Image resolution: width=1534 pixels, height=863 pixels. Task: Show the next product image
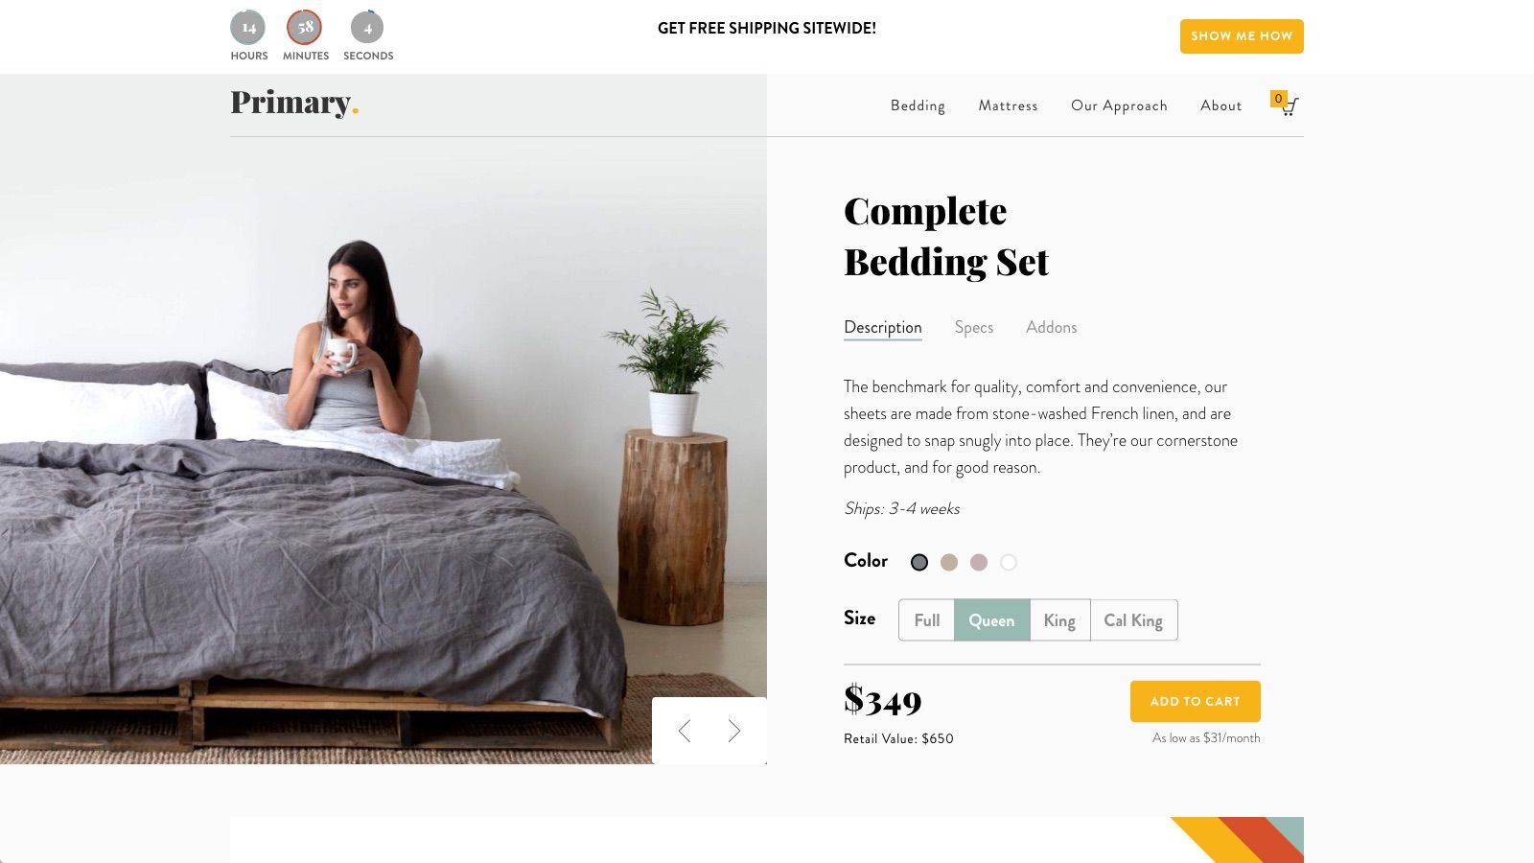(734, 731)
